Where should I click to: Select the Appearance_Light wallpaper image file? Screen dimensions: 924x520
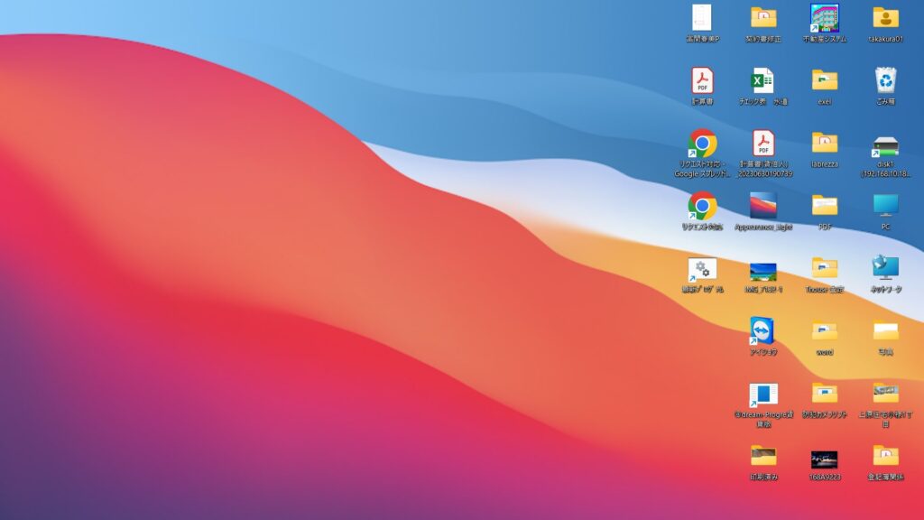(763, 205)
